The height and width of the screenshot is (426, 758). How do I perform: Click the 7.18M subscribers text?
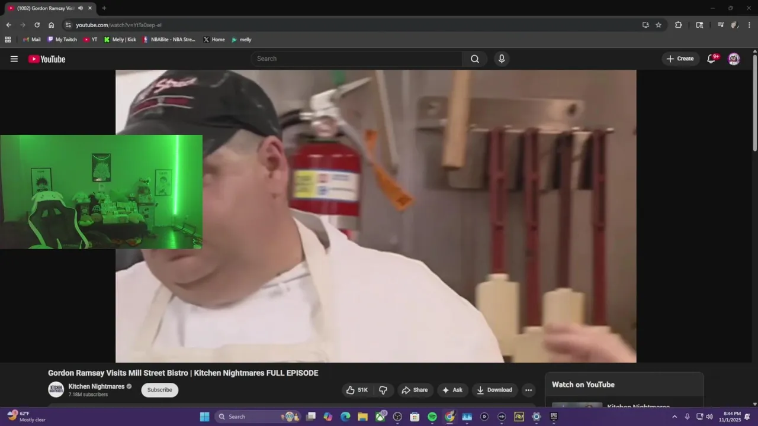click(x=88, y=395)
